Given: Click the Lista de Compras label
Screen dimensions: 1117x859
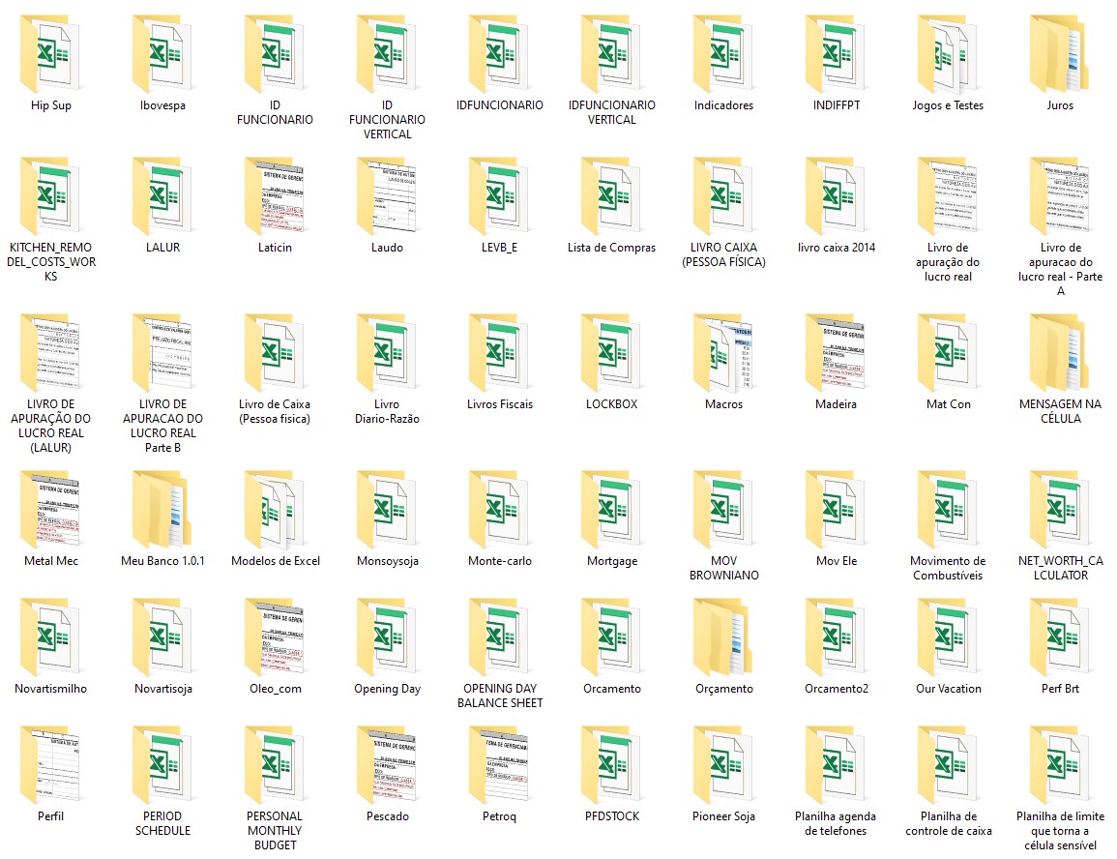Looking at the screenshot, I should point(611,248).
